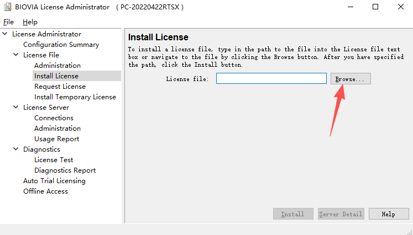Collapse the License Server tree group
Screen dimensions: 413x235
coord(16,108)
